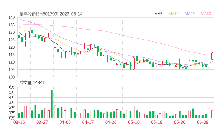The height and width of the screenshot is (129, 217).
Task: Click the 成交量 14341 volume label
Action: click(x=32, y=83)
